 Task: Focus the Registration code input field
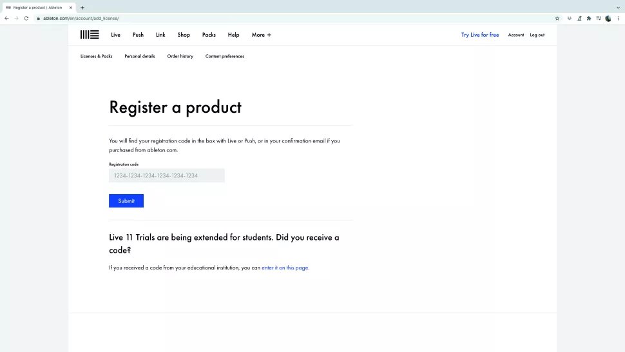click(x=166, y=175)
